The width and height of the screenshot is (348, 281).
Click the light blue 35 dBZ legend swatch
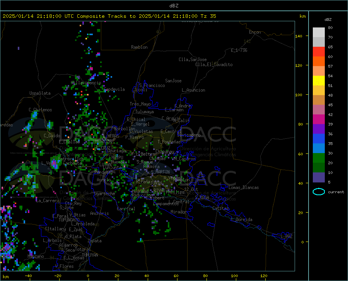319,148
